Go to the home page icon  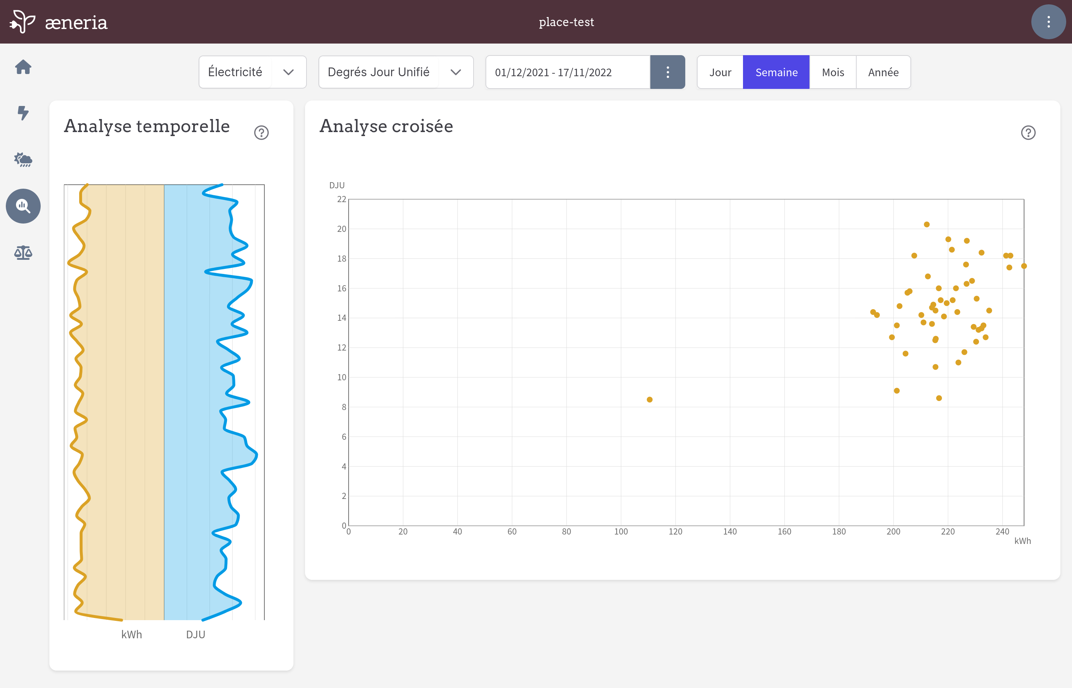click(23, 67)
